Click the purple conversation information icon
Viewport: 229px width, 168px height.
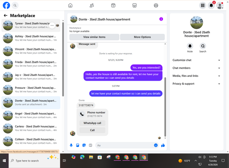(161, 19)
